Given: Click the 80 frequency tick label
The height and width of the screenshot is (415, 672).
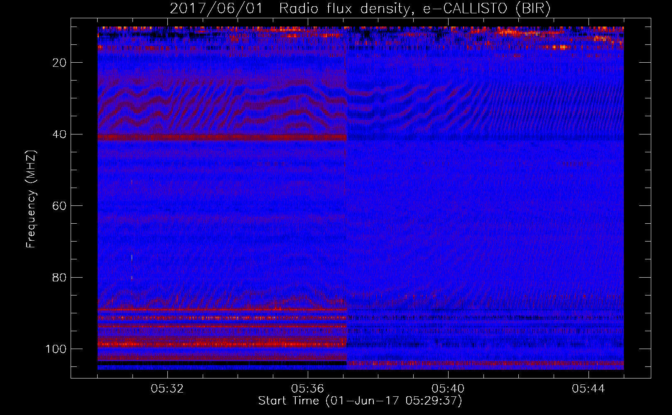Looking at the screenshot, I should (60, 277).
